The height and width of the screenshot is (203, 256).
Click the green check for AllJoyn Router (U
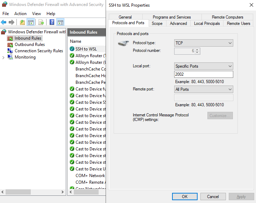tap(72, 62)
